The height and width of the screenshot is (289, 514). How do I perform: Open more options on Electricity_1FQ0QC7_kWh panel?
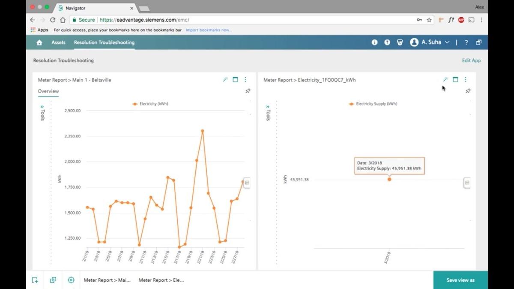click(466, 79)
